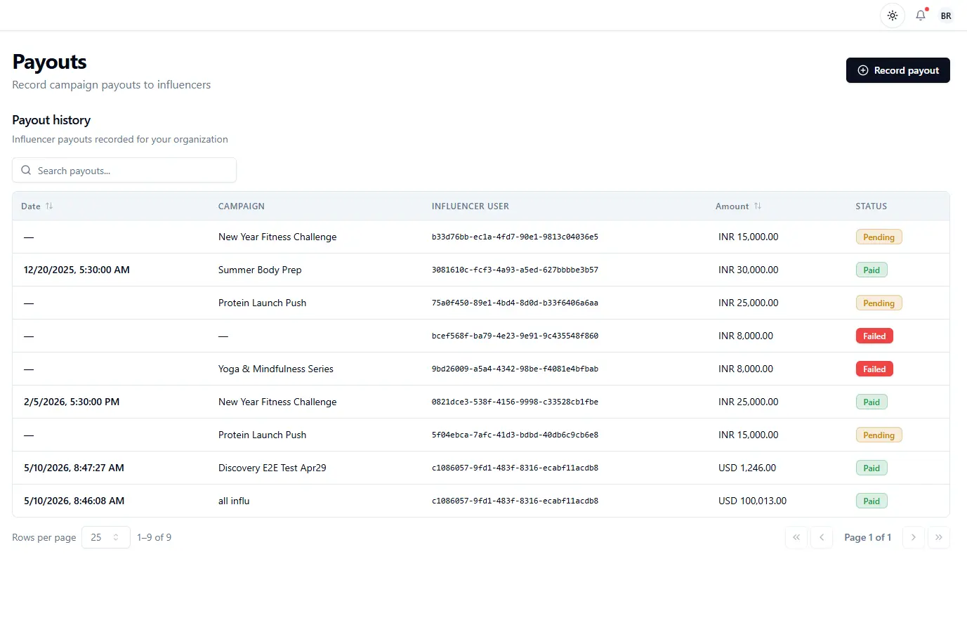The height and width of the screenshot is (632, 967).
Task: Click influencer ID 5f04ebca-7afc-41d3-bdbd-40db6c9cb6e8
Action: 515,435
